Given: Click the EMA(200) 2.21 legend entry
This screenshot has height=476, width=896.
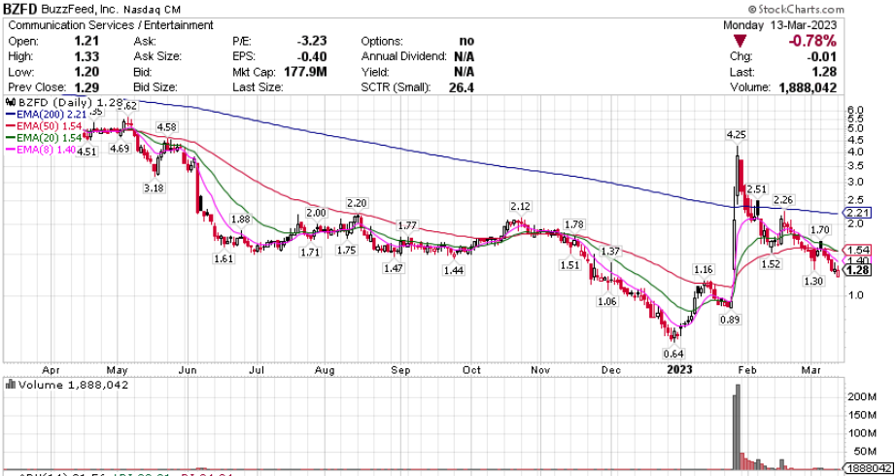Looking at the screenshot, I should [x=49, y=114].
